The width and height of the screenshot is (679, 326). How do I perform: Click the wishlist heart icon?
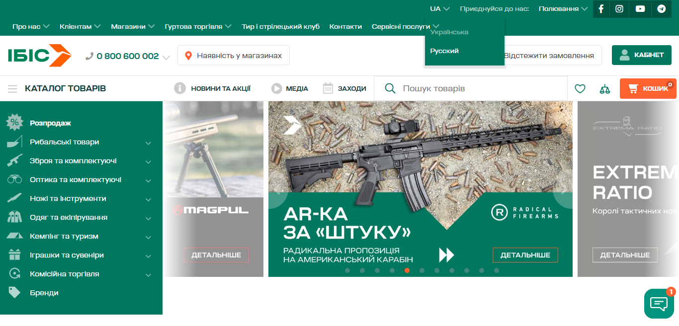pos(580,89)
